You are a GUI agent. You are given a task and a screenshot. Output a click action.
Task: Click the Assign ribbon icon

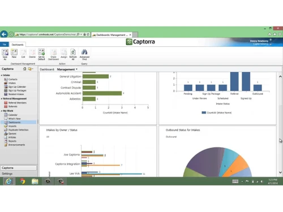coord(64,54)
